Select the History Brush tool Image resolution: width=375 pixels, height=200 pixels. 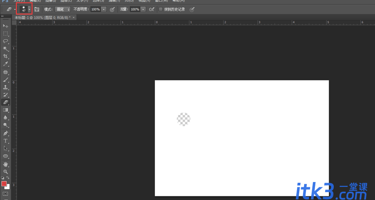pos(6,95)
